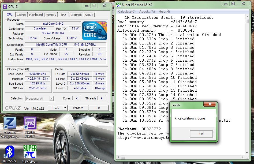Click the Core Voltage value '1.312 V'
This screenshot has width=254, height=164.
coord(72,38)
